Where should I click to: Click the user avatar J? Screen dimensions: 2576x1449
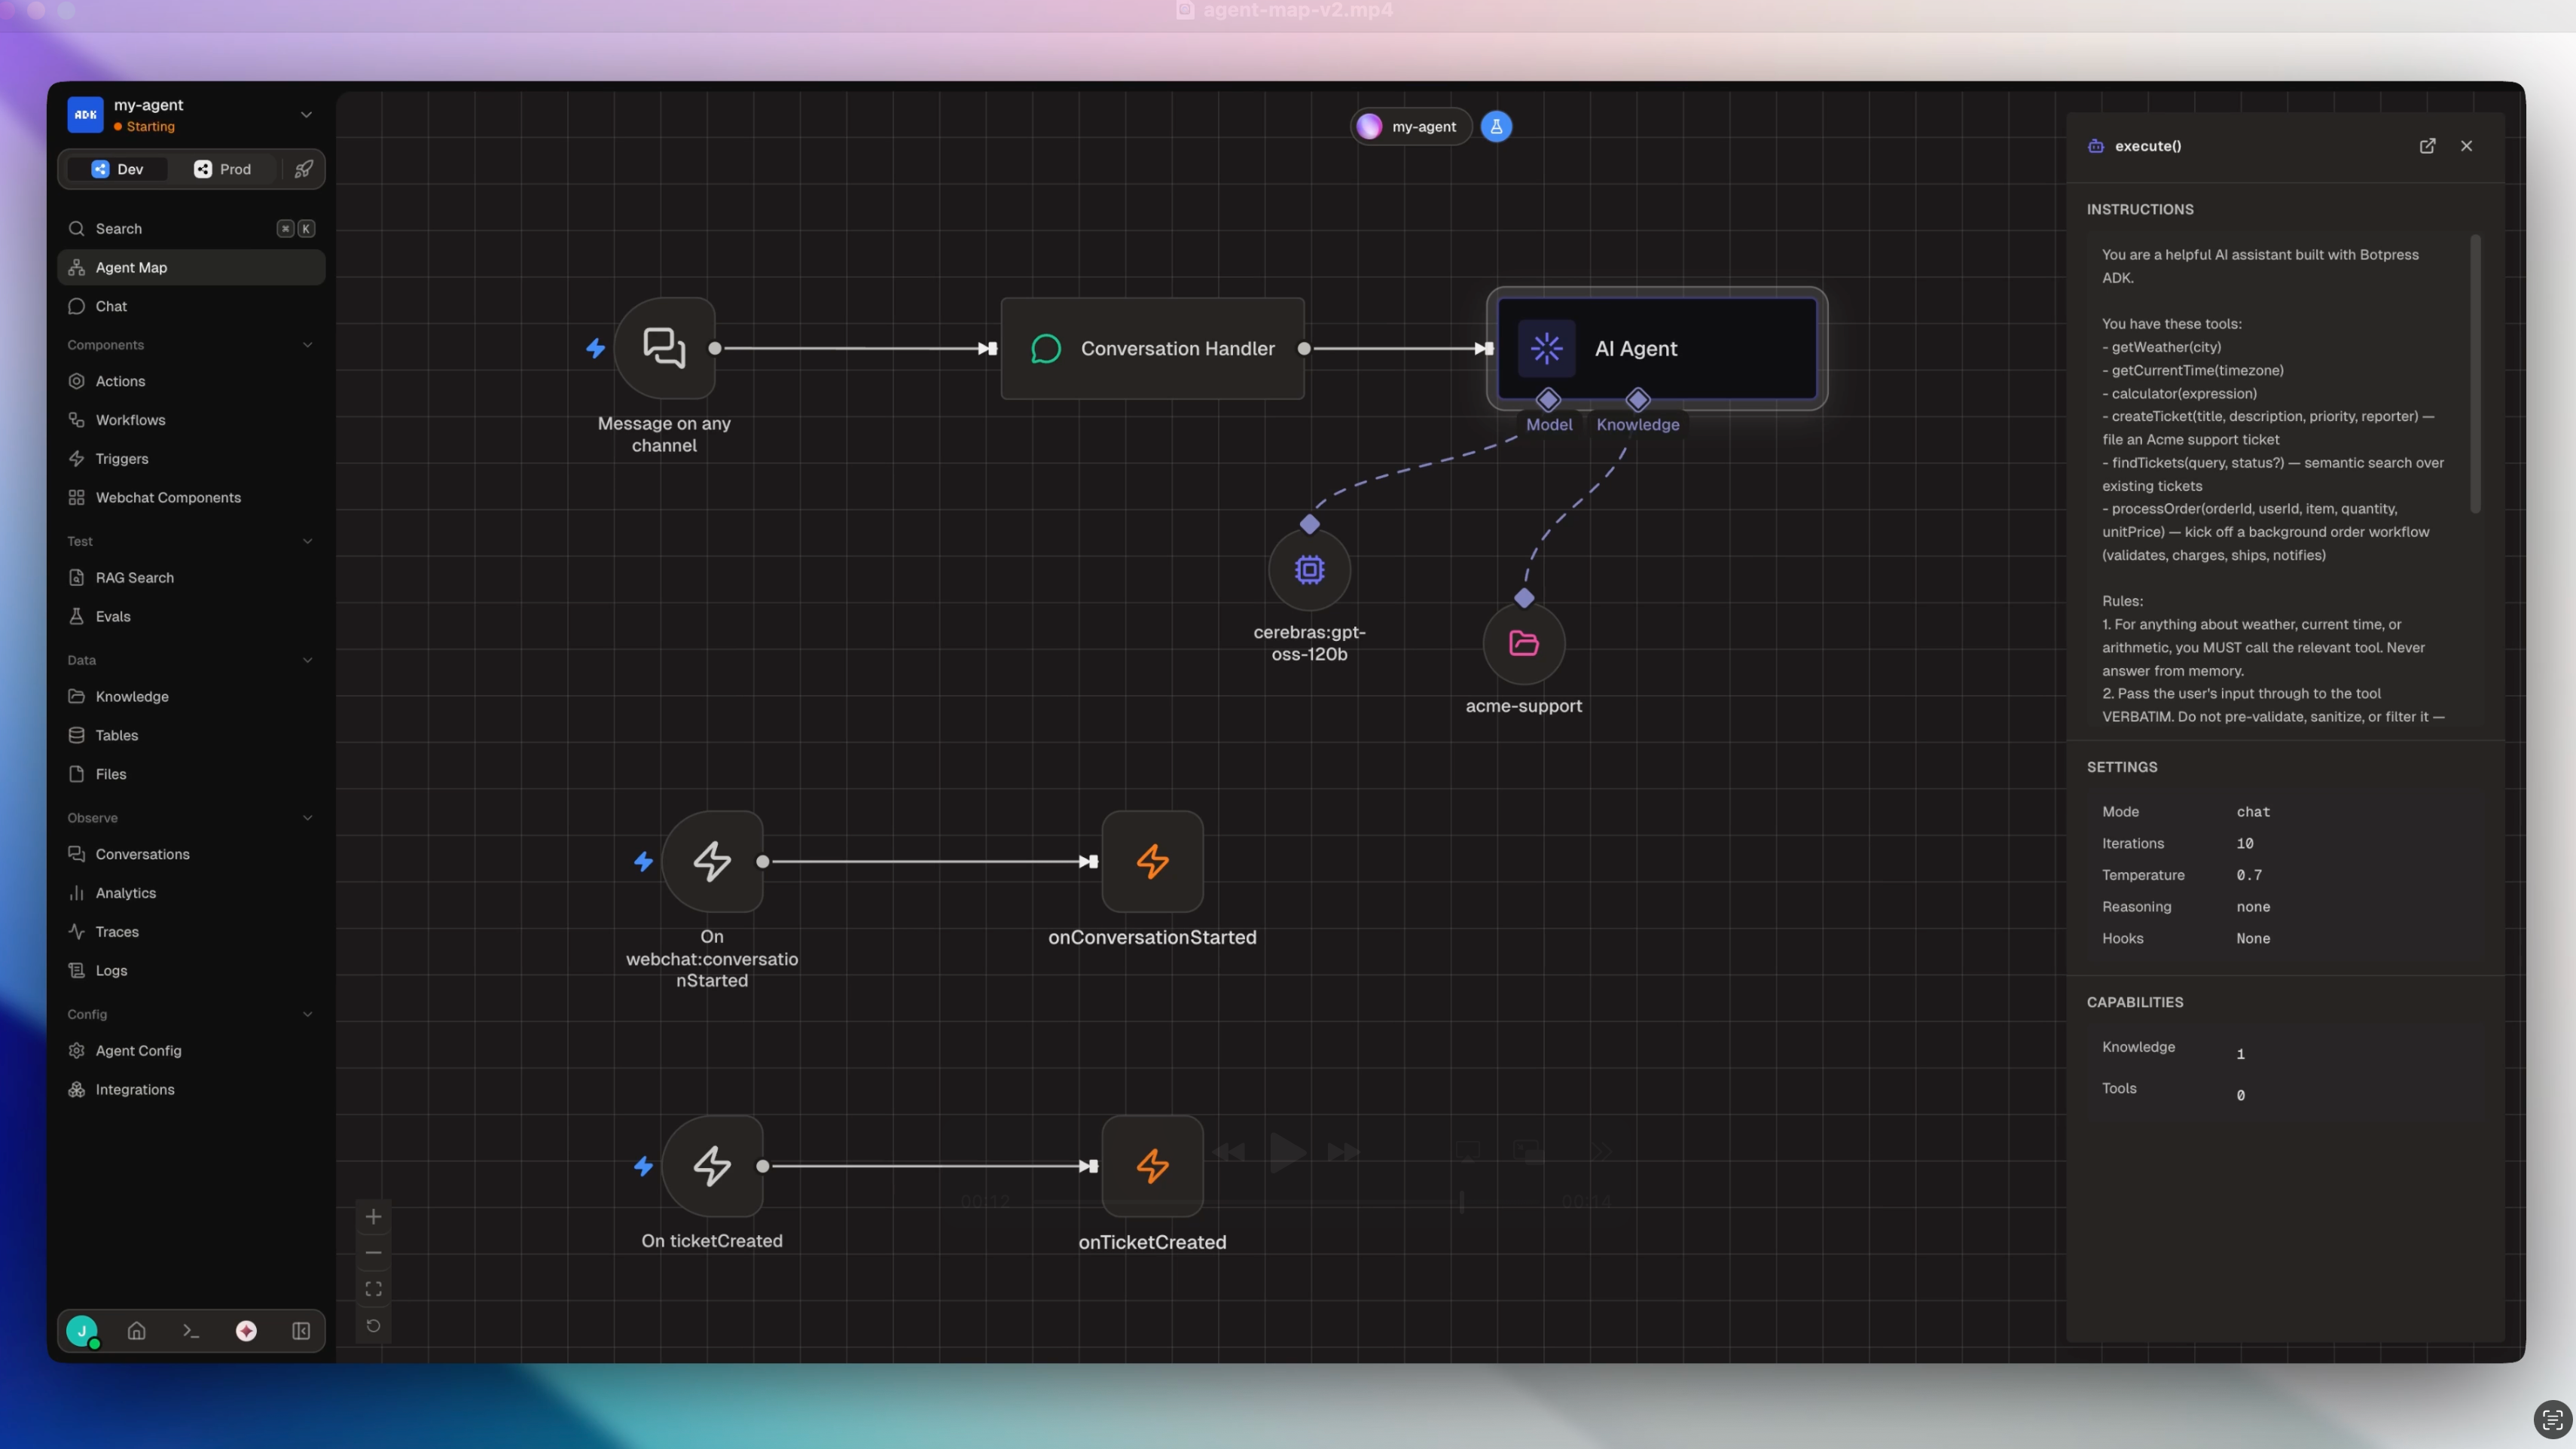tap(82, 1331)
